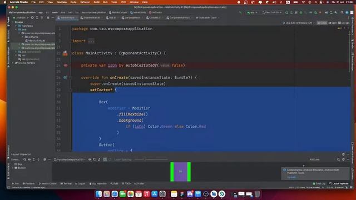
Task: Open Finder from the Dock
Action: [x=98, y=194]
